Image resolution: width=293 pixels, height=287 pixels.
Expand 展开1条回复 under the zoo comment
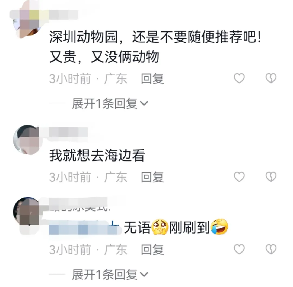(x=110, y=103)
